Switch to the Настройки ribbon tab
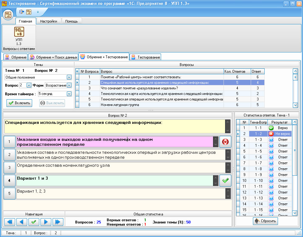 [x=49, y=21]
